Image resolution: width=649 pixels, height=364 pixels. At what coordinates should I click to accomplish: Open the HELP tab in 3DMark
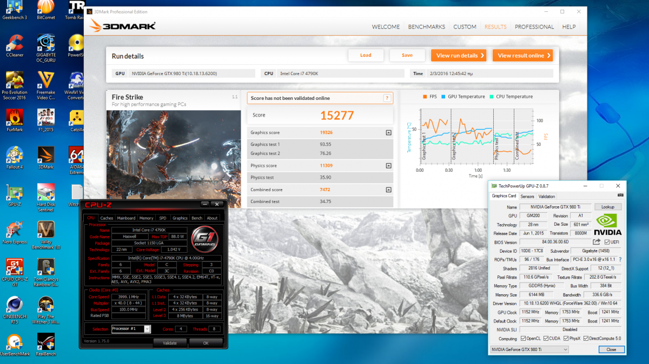pos(569,26)
